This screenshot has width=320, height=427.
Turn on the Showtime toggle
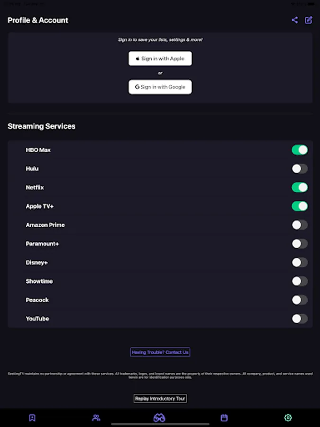(300, 281)
